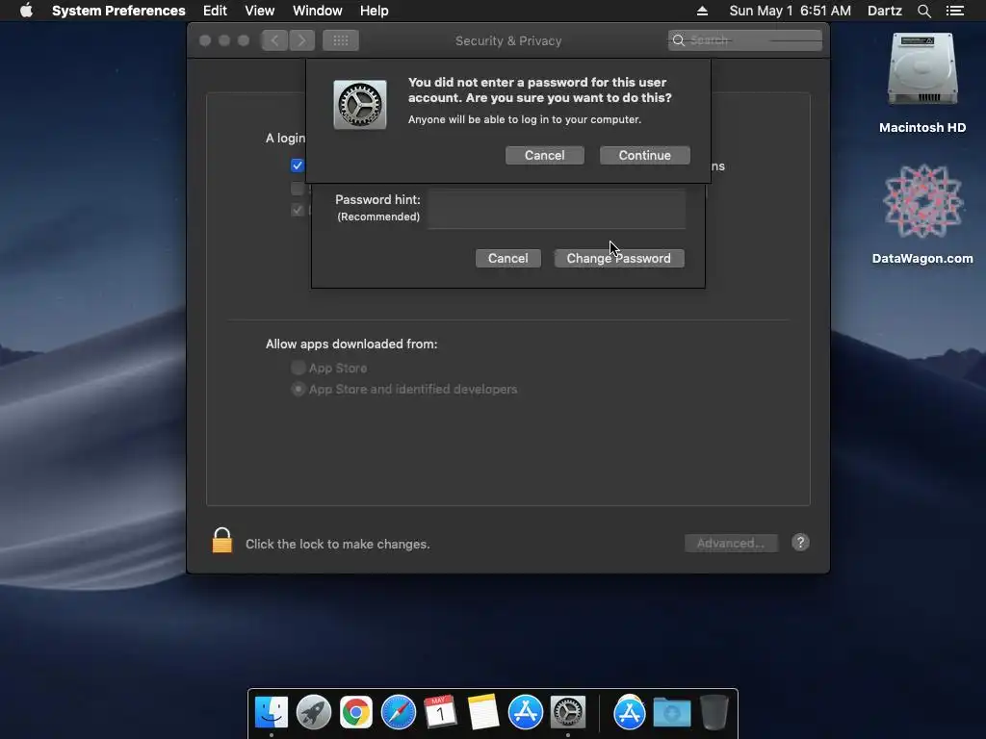Launch Google Chrome from the Dock

coord(356,712)
